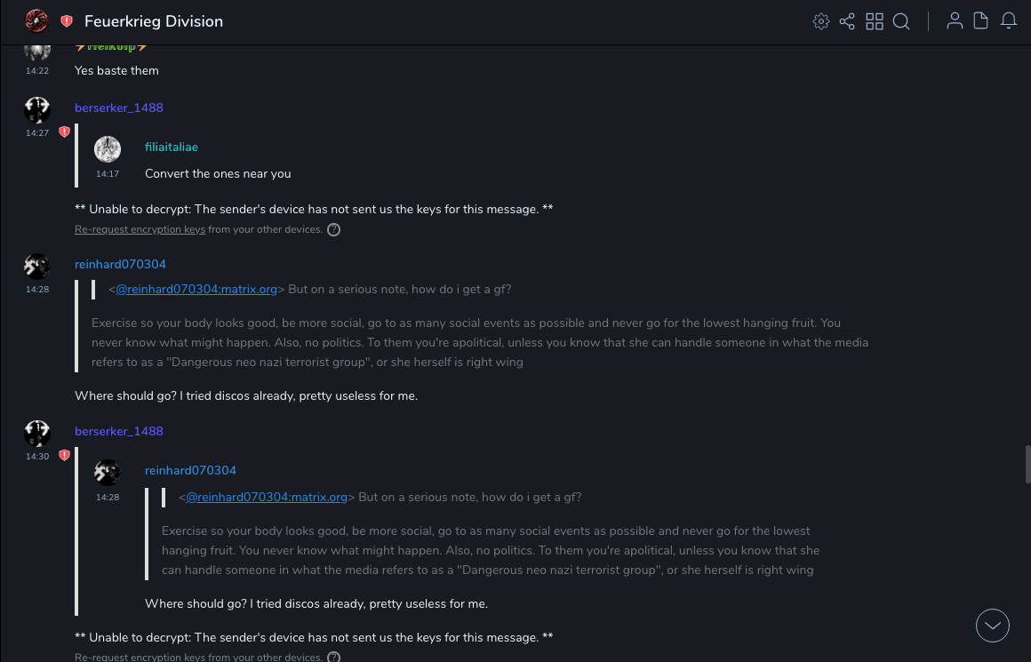Open the notifications bell panel
Screen dimensions: 1031x662
pyautogui.click(x=1009, y=21)
